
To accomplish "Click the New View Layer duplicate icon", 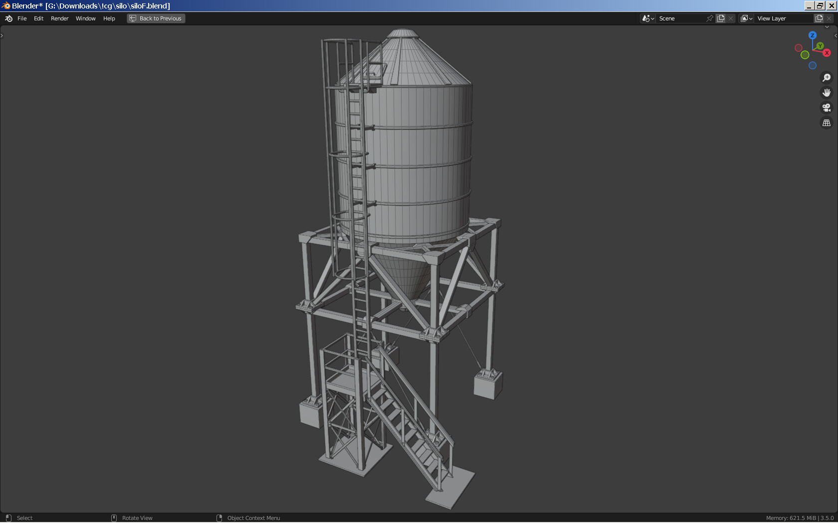I will [x=819, y=18].
